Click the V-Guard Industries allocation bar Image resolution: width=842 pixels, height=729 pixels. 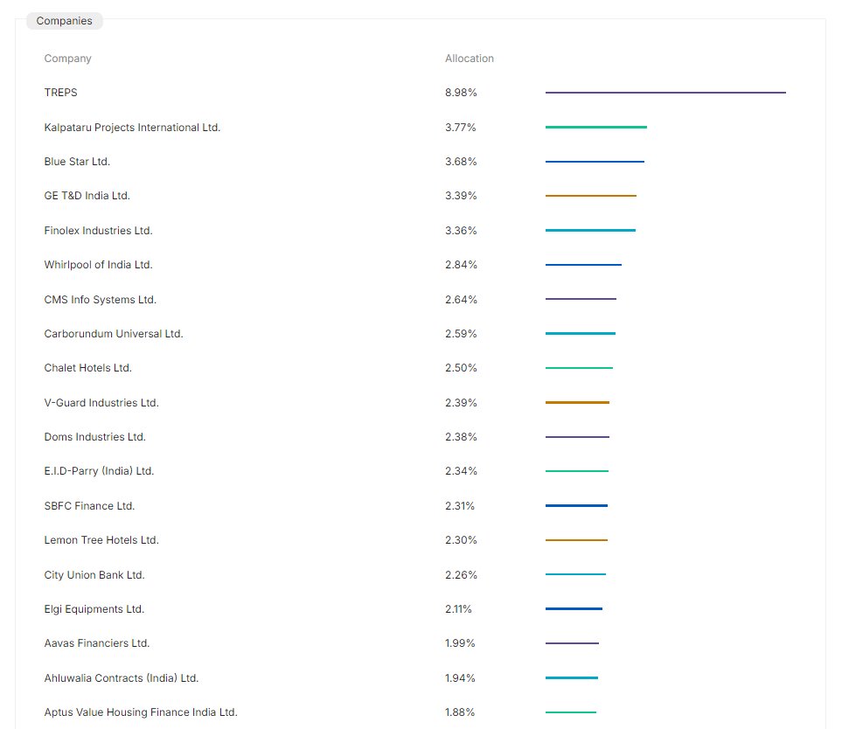click(577, 403)
